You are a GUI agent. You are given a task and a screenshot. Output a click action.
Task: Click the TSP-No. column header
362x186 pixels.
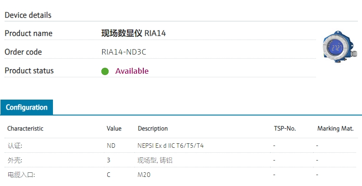click(x=285, y=129)
